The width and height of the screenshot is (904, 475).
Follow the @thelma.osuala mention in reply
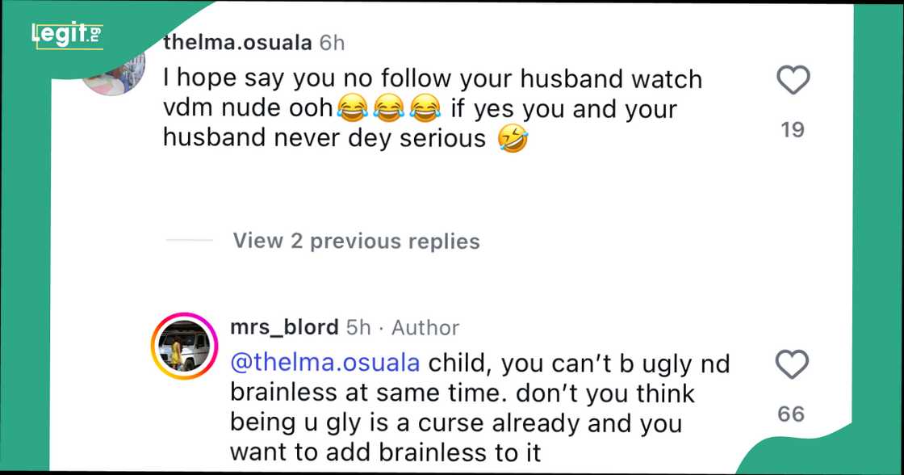click(x=325, y=363)
